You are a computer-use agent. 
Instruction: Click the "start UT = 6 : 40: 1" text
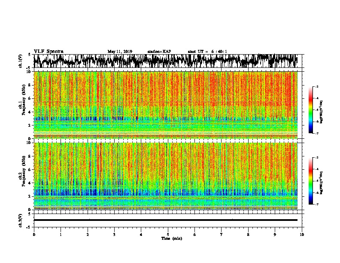(207, 52)
